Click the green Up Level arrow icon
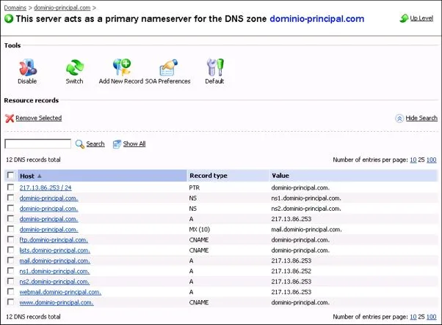Screen dimensions: 442x325 coord(404,18)
